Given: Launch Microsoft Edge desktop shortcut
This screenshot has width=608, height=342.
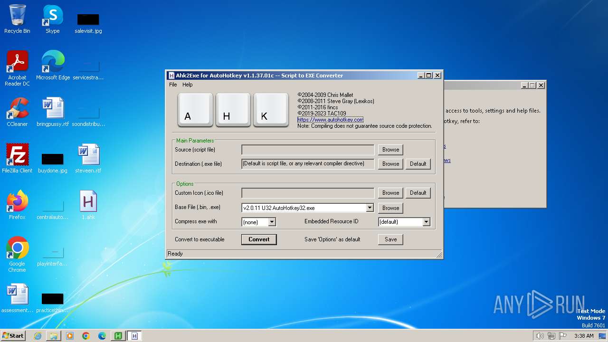Looking at the screenshot, I should tap(53, 66).
